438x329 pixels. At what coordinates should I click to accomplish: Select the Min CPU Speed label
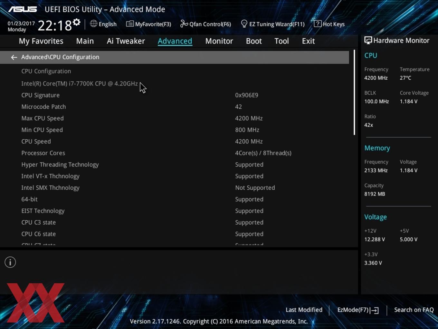click(42, 130)
